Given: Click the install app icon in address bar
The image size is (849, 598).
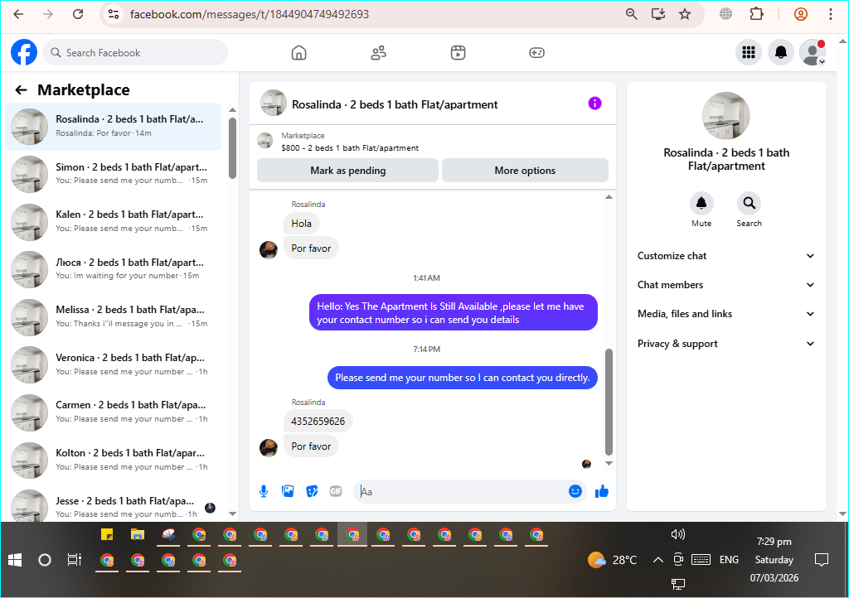Looking at the screenshot, I should [x=658, y=14].
